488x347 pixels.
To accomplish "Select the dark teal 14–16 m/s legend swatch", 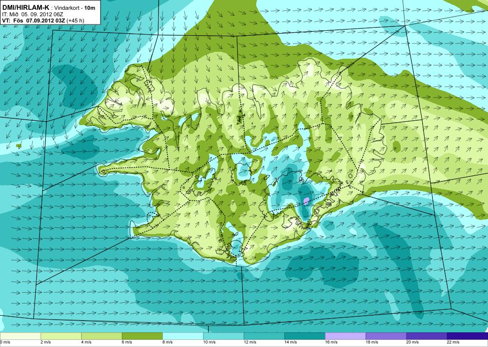I will 305,336.
